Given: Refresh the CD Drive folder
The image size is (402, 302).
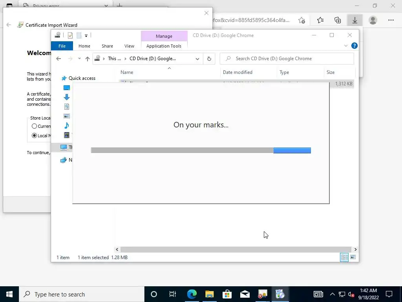Looking at the screenshot, I should (x=209, y=59).
